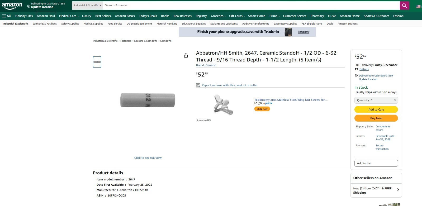
Task: Open the Books section
Action: coord(165,16)
